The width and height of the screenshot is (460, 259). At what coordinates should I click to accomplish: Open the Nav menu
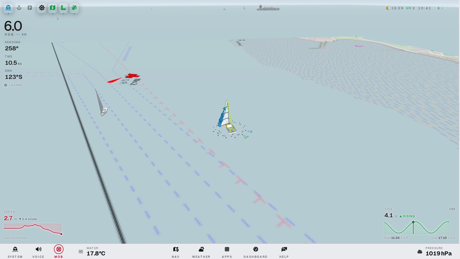coord(176,252)
